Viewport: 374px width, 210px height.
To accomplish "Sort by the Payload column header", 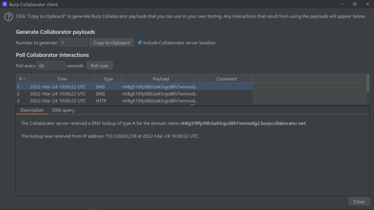I will pyautogui.click(x=161, y=79).
